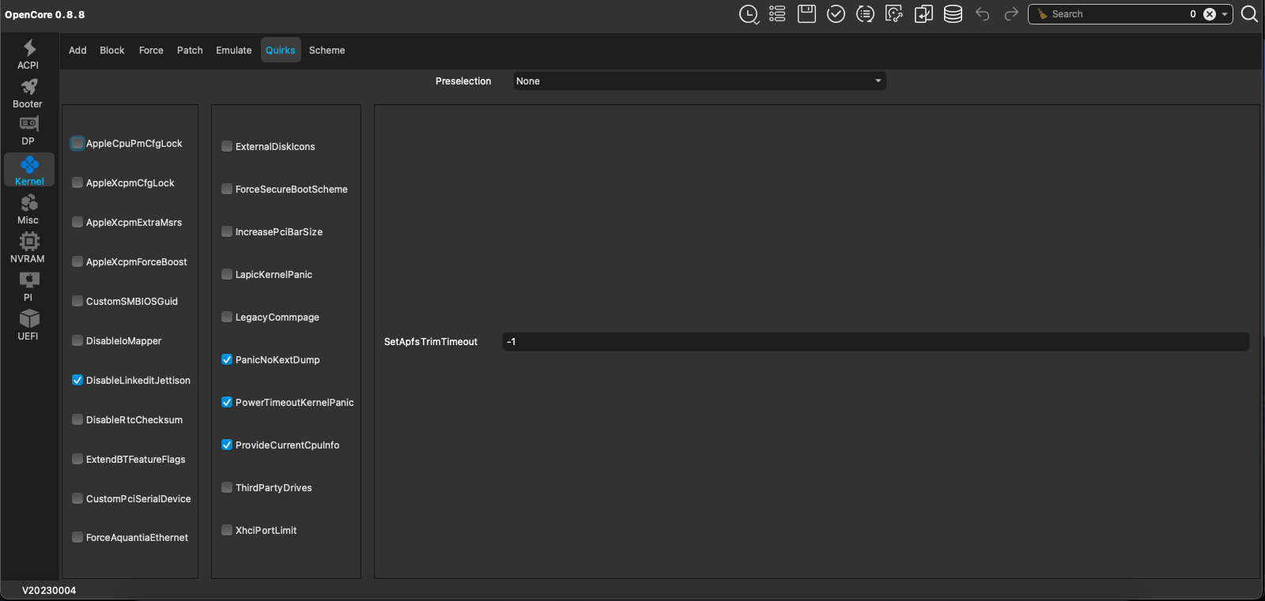
Task: Click the search result count 0
Action: click(x=1193, y=14)
